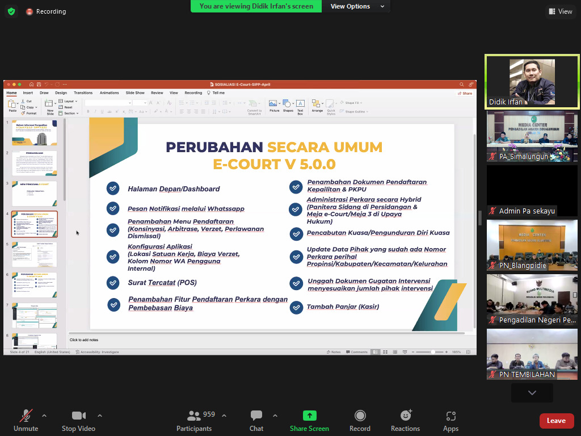Click the save icon in title bar

point(39,85)
